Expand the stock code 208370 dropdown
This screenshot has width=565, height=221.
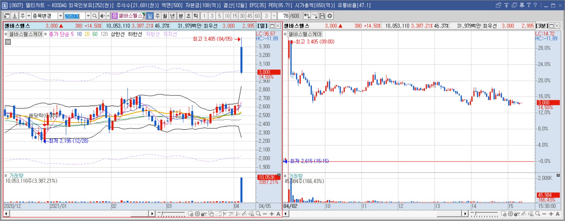click(88, 16)
